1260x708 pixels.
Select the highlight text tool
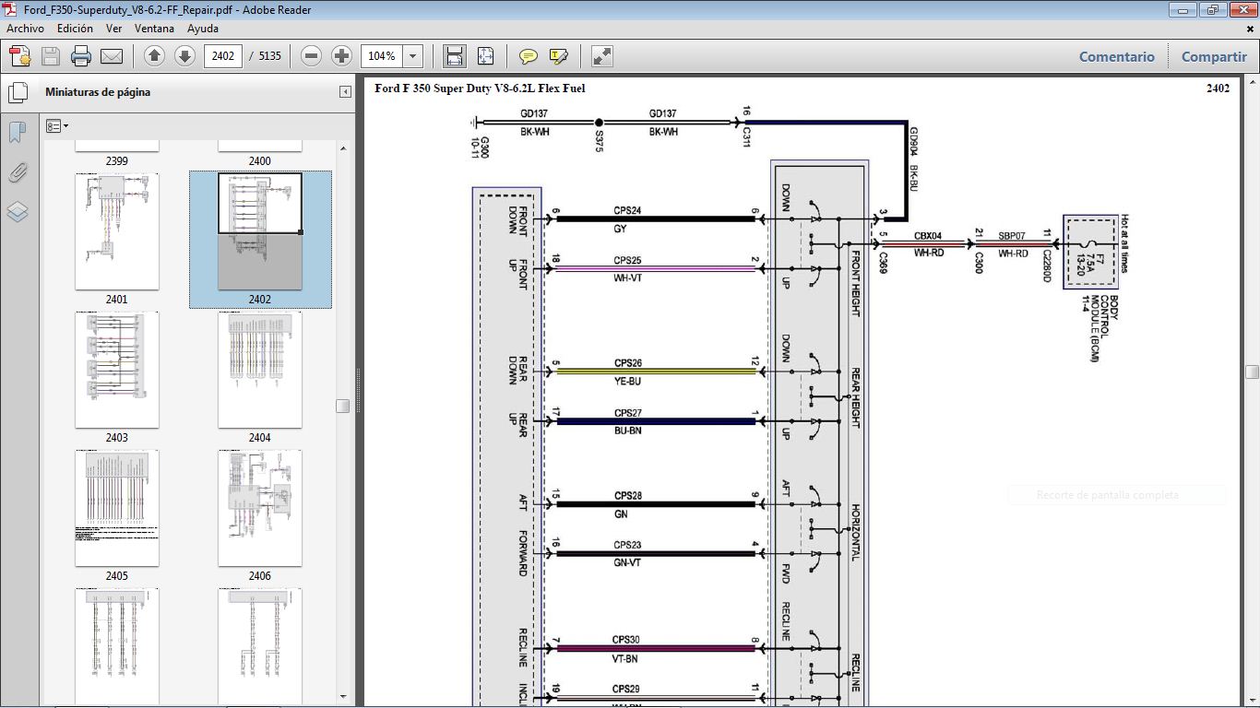pyautogui.click(x=558, y=56)
